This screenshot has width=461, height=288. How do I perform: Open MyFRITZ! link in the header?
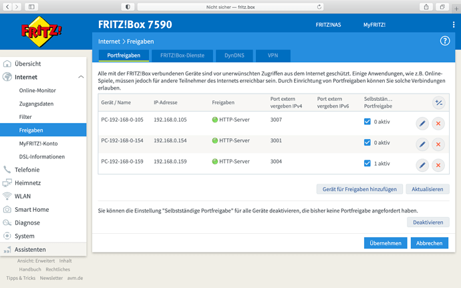[x=374, y=25]
